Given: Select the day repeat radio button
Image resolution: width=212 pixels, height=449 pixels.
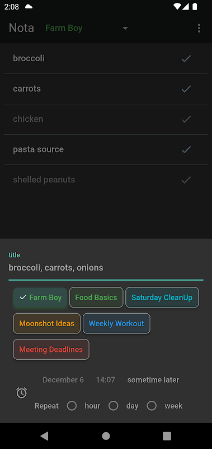Looking at the screenshot, I should tap(114, 406).
